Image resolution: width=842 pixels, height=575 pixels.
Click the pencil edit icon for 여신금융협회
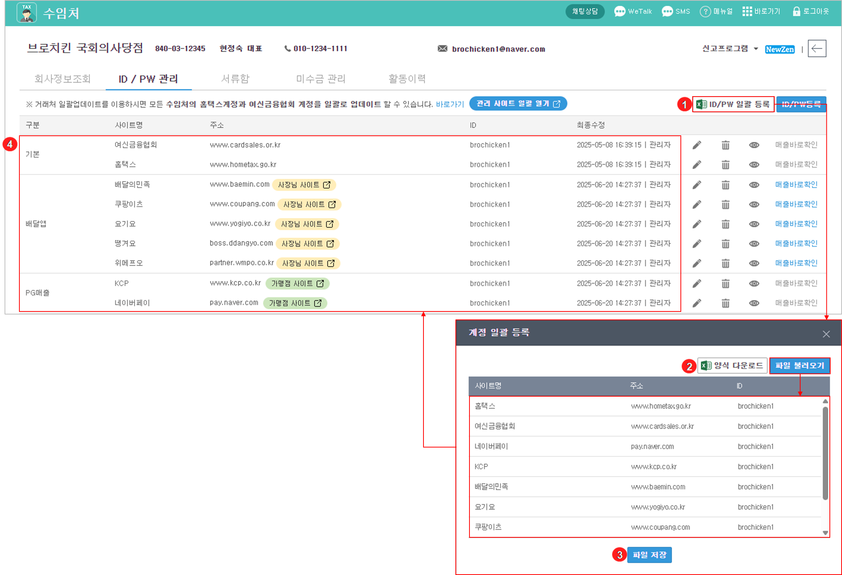696,145
